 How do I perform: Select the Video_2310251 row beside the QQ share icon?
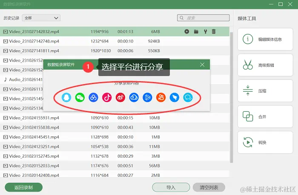click(22, 99)
